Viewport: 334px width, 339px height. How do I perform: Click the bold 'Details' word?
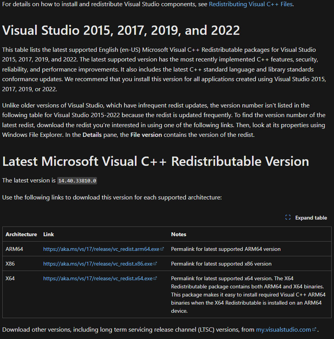pyautogui.click(x=92, y=135)
